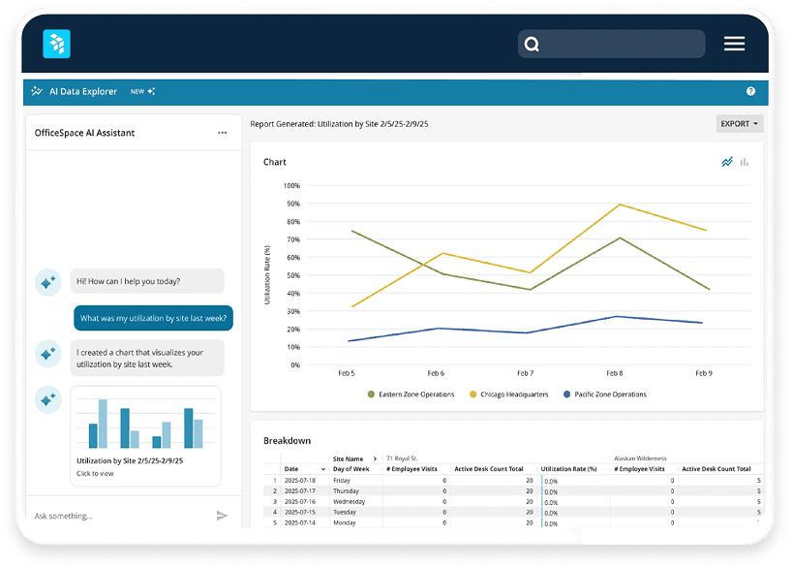The image size is (792, 568).
Task: Open the hamburger navigation menu
Action: 734,44
